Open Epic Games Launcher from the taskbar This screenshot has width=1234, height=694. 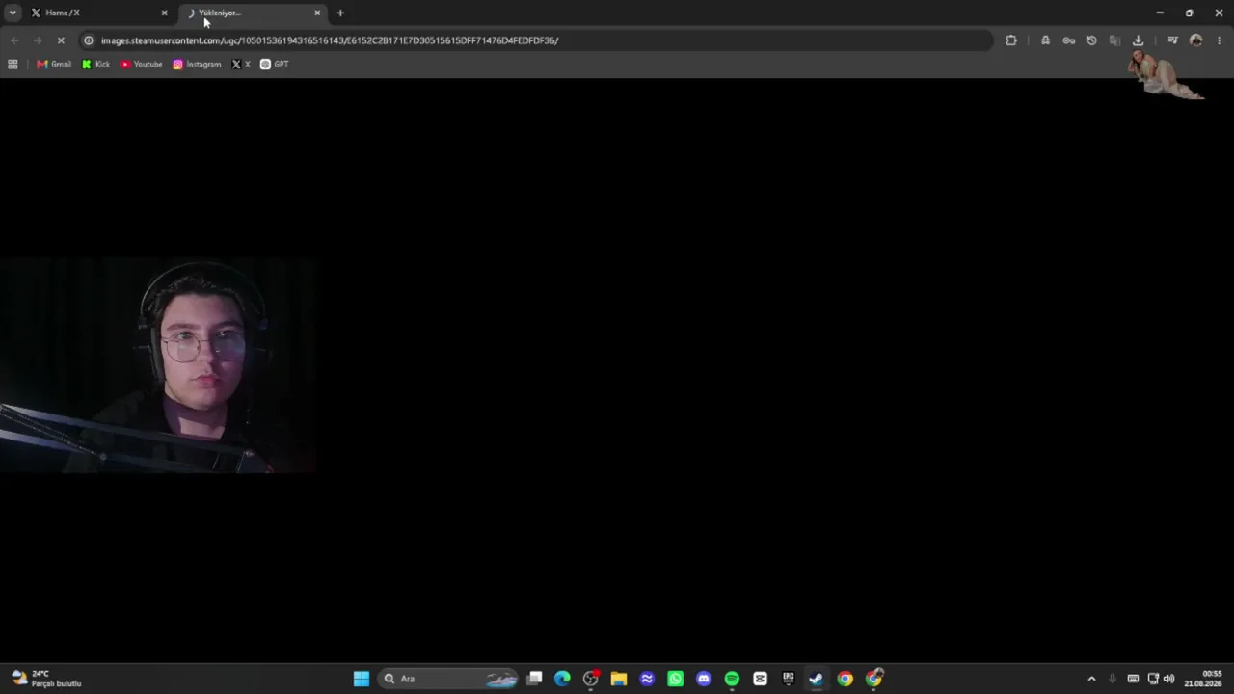pyautogui.click(x=788, y=679)
